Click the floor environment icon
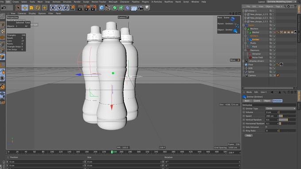The image size is (301, 169). click(134, 8)
